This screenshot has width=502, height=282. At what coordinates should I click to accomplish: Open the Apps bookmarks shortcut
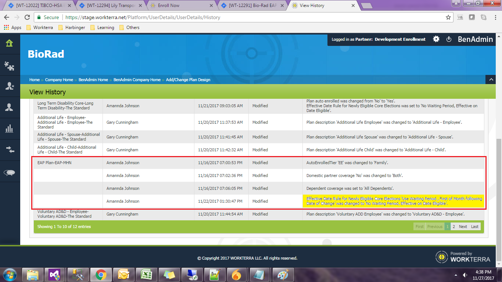12,28
